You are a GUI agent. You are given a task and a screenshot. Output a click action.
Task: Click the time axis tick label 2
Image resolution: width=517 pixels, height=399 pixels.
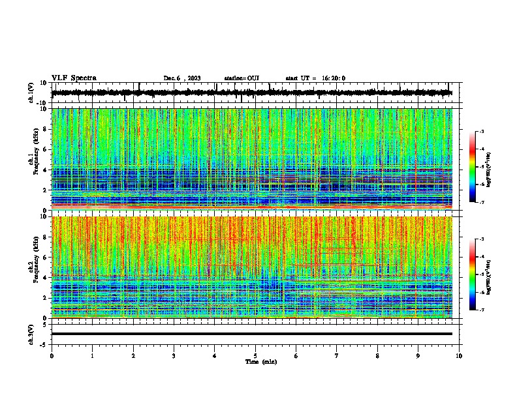point(133,356)
